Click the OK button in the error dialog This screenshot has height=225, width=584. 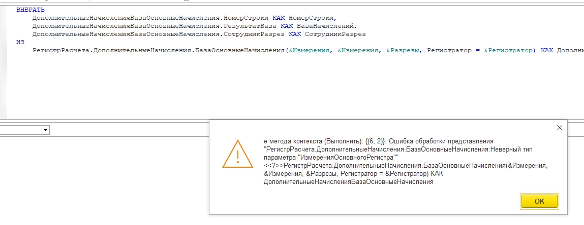click(539, 201)
